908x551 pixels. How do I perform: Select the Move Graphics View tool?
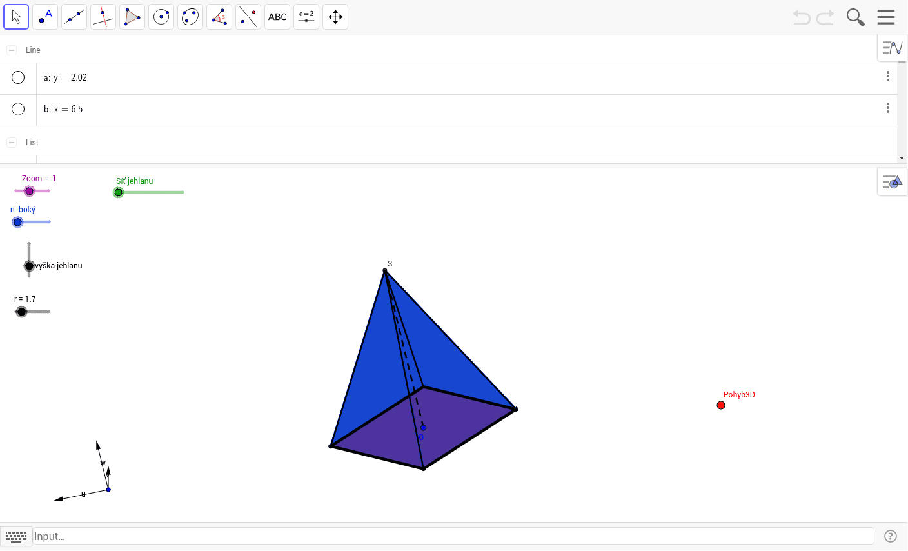pos(335,17)
